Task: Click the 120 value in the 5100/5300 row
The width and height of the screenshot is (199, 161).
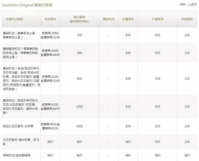Action: 187,79
